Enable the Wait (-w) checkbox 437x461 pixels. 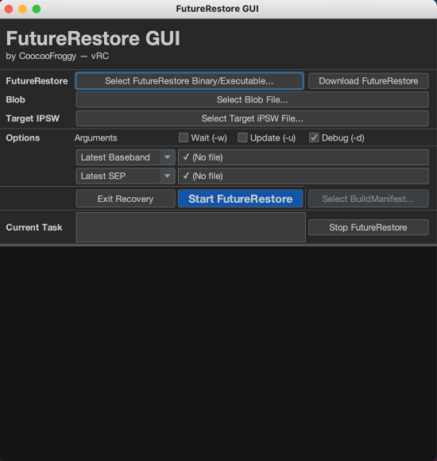184,138
